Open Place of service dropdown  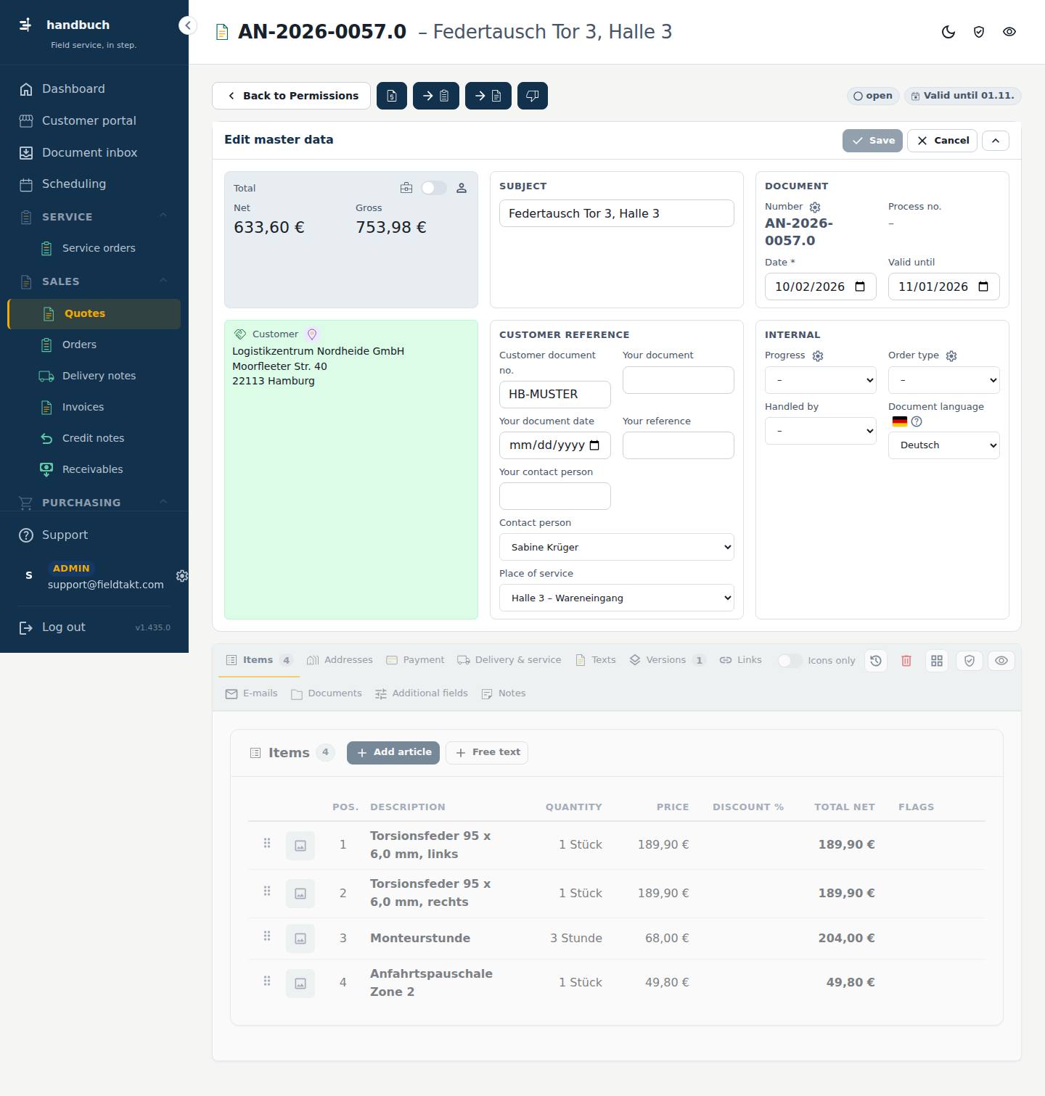617,598
